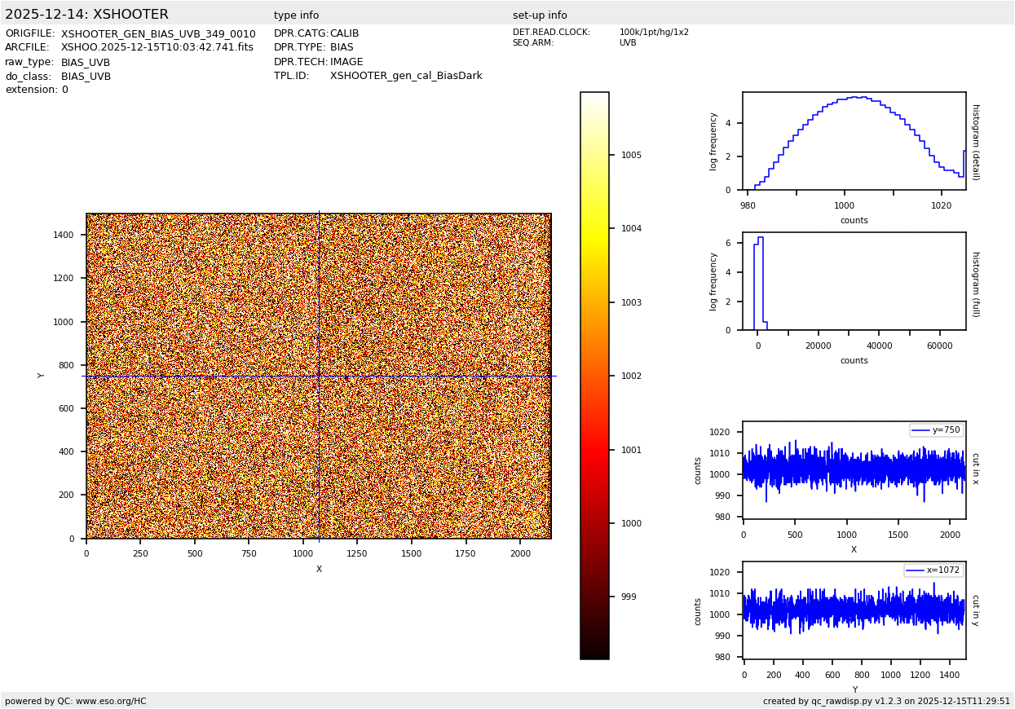Click the ARCFILE value XSHOO.2025-12-15T10:03:42.741.fits
The image size is (1015, 709).
click(157, 48)
